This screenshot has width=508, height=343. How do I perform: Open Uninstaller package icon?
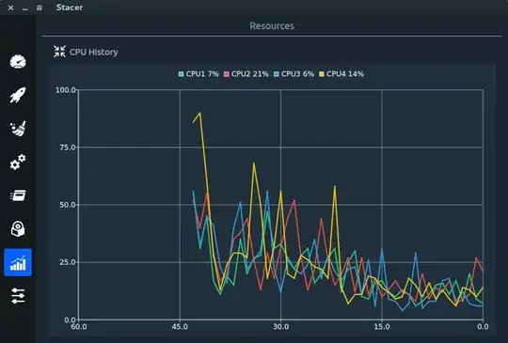point(18,228)
